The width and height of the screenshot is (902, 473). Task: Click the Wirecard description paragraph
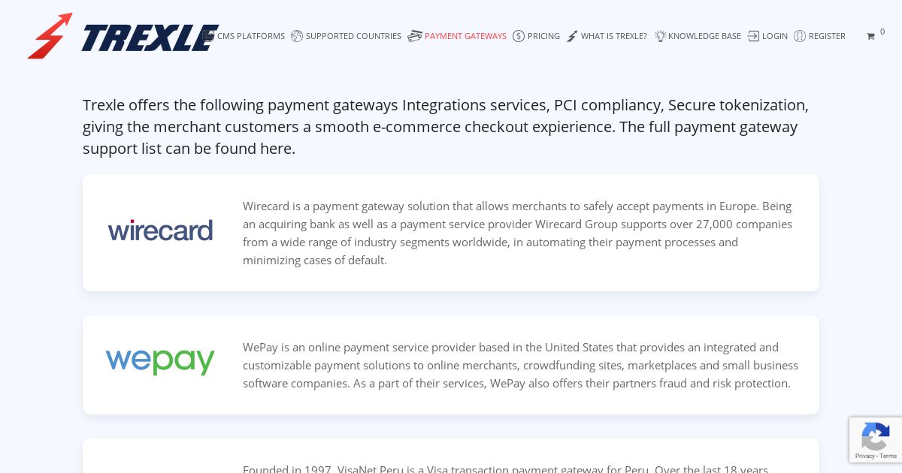[519, 233]
